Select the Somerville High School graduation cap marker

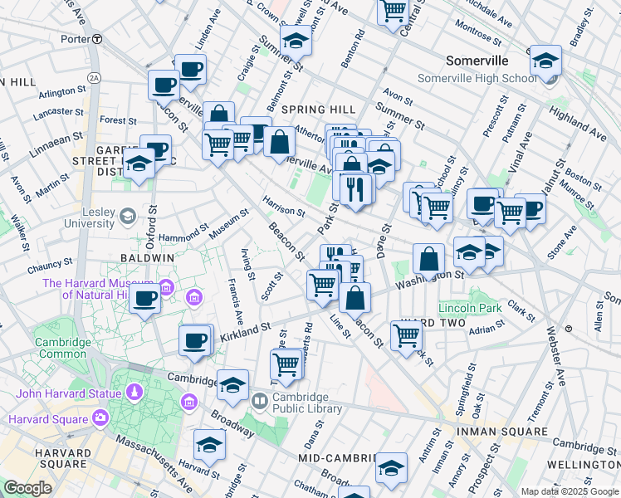pos(545,62)
